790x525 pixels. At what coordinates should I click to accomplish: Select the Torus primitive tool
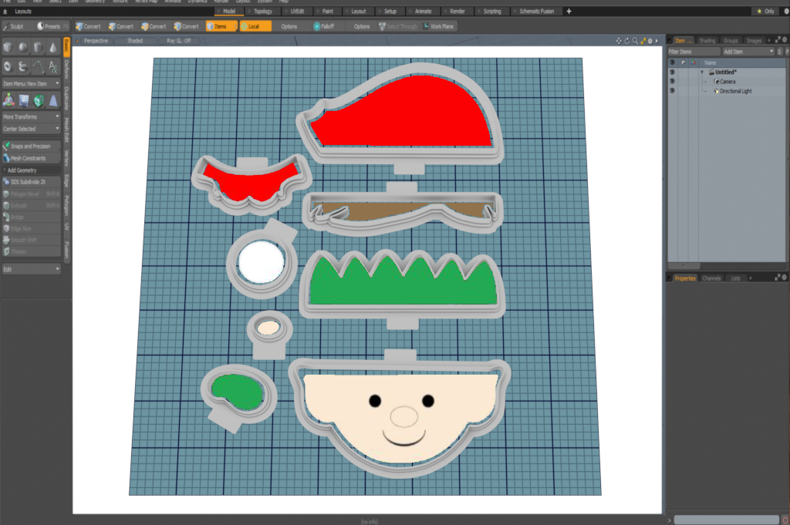pyautogui.click(x=8, y=67)
